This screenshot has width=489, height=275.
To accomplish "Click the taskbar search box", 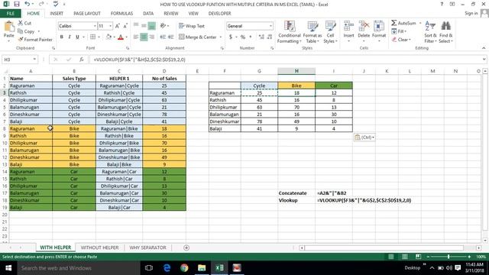I will click(x=79, y=268).
